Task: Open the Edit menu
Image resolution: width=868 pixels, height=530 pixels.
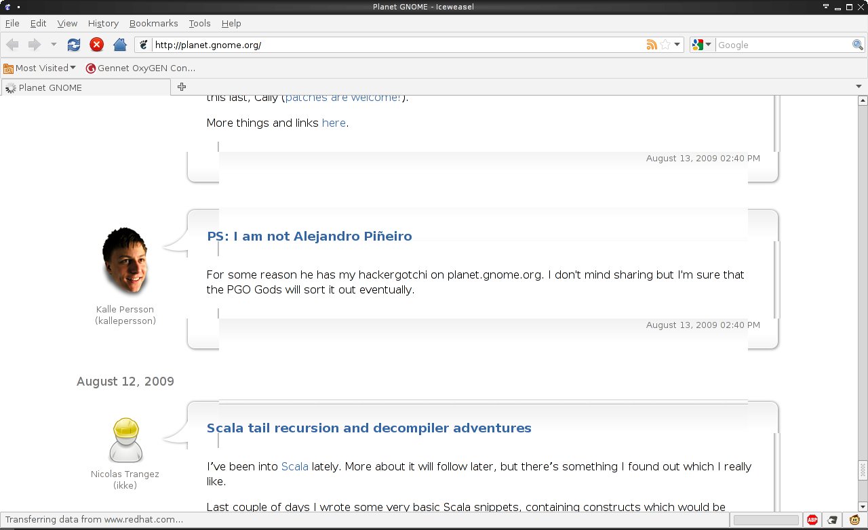Action: click(38, 23)
